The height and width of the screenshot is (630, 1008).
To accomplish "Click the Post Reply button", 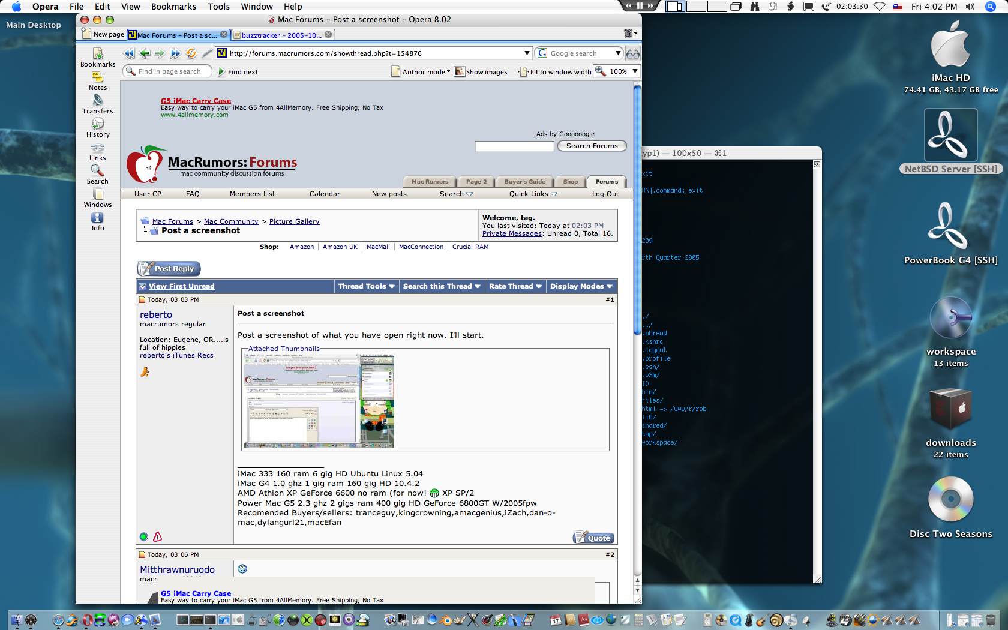I will (x=169, y=269).
